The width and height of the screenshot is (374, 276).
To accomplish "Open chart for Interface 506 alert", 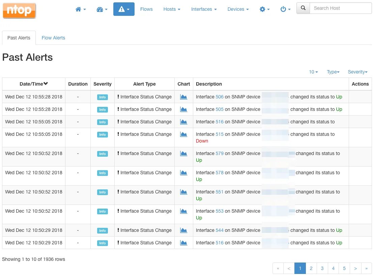I will 184,97.
